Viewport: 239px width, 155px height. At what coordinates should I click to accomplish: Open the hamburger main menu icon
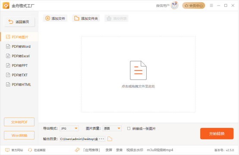click(x=211, y=6)
